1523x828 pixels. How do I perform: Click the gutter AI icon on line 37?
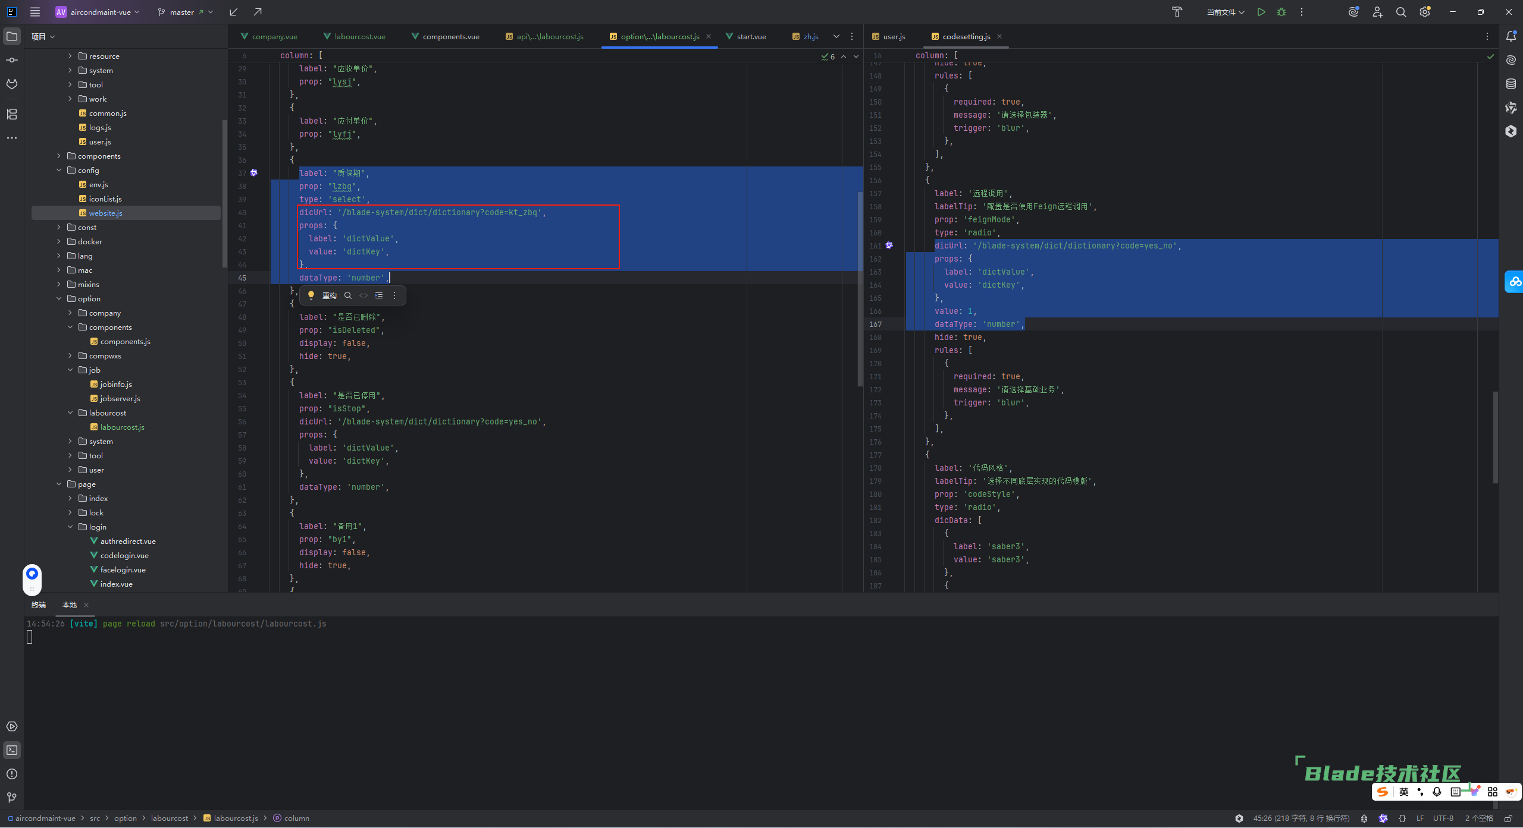[x=254, y=173]
